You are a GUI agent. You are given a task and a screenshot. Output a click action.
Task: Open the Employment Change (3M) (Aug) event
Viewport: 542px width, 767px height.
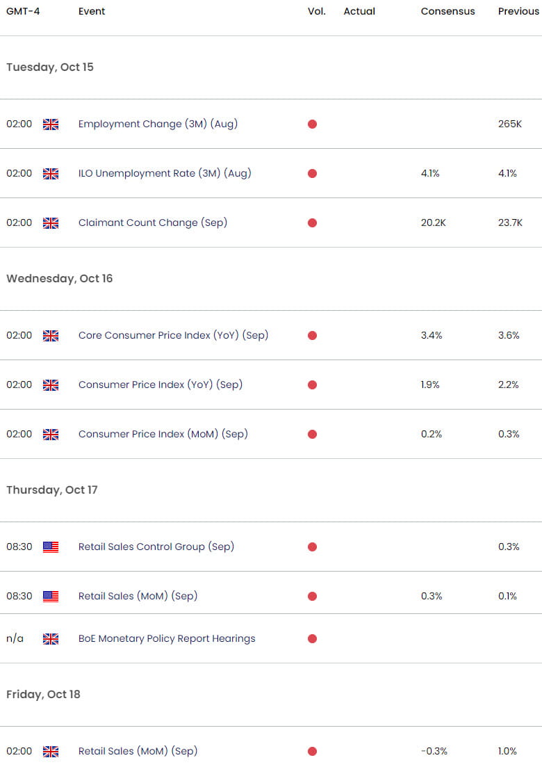[x=159, y=124]
